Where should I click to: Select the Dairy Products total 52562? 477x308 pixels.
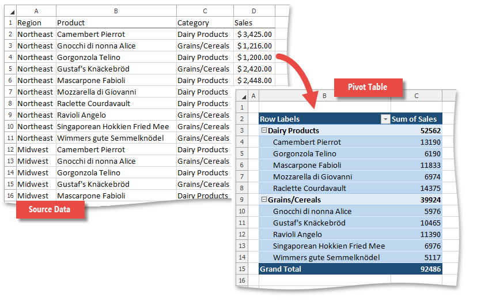[x=417, y=130]
